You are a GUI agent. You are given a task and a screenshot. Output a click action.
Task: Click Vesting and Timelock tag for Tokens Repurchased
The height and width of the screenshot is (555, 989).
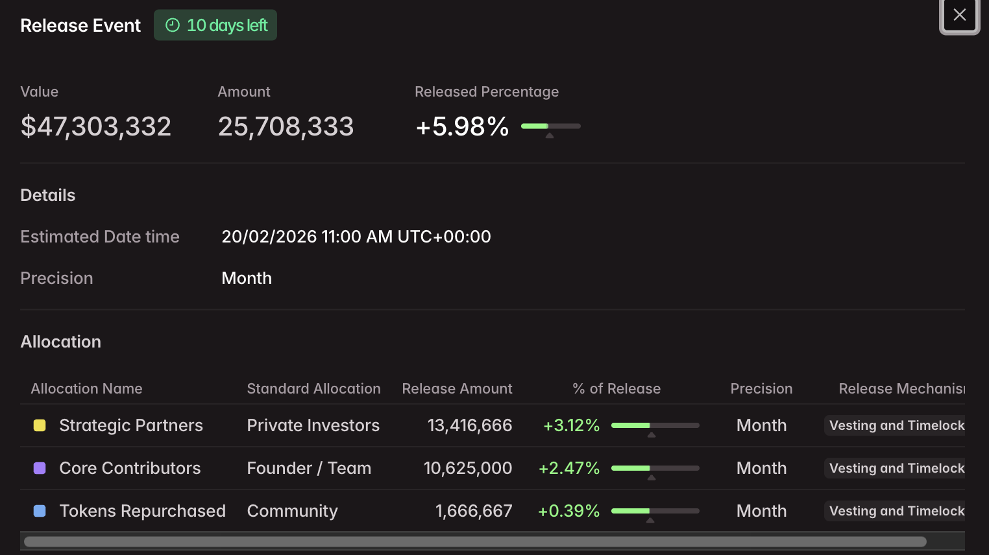point(896,511)
